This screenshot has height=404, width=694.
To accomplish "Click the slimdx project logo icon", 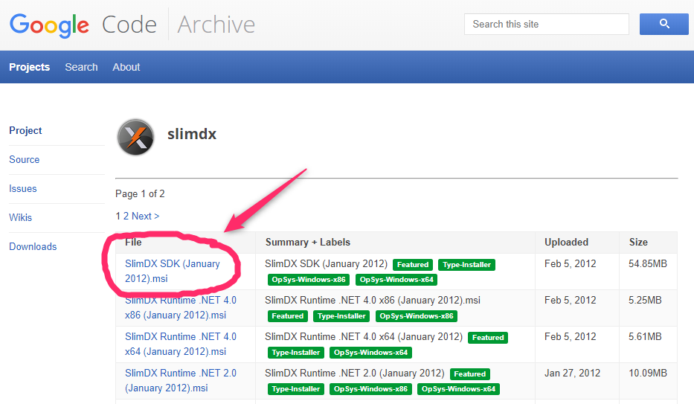I will pyautogui.click(x=136, y=137).
